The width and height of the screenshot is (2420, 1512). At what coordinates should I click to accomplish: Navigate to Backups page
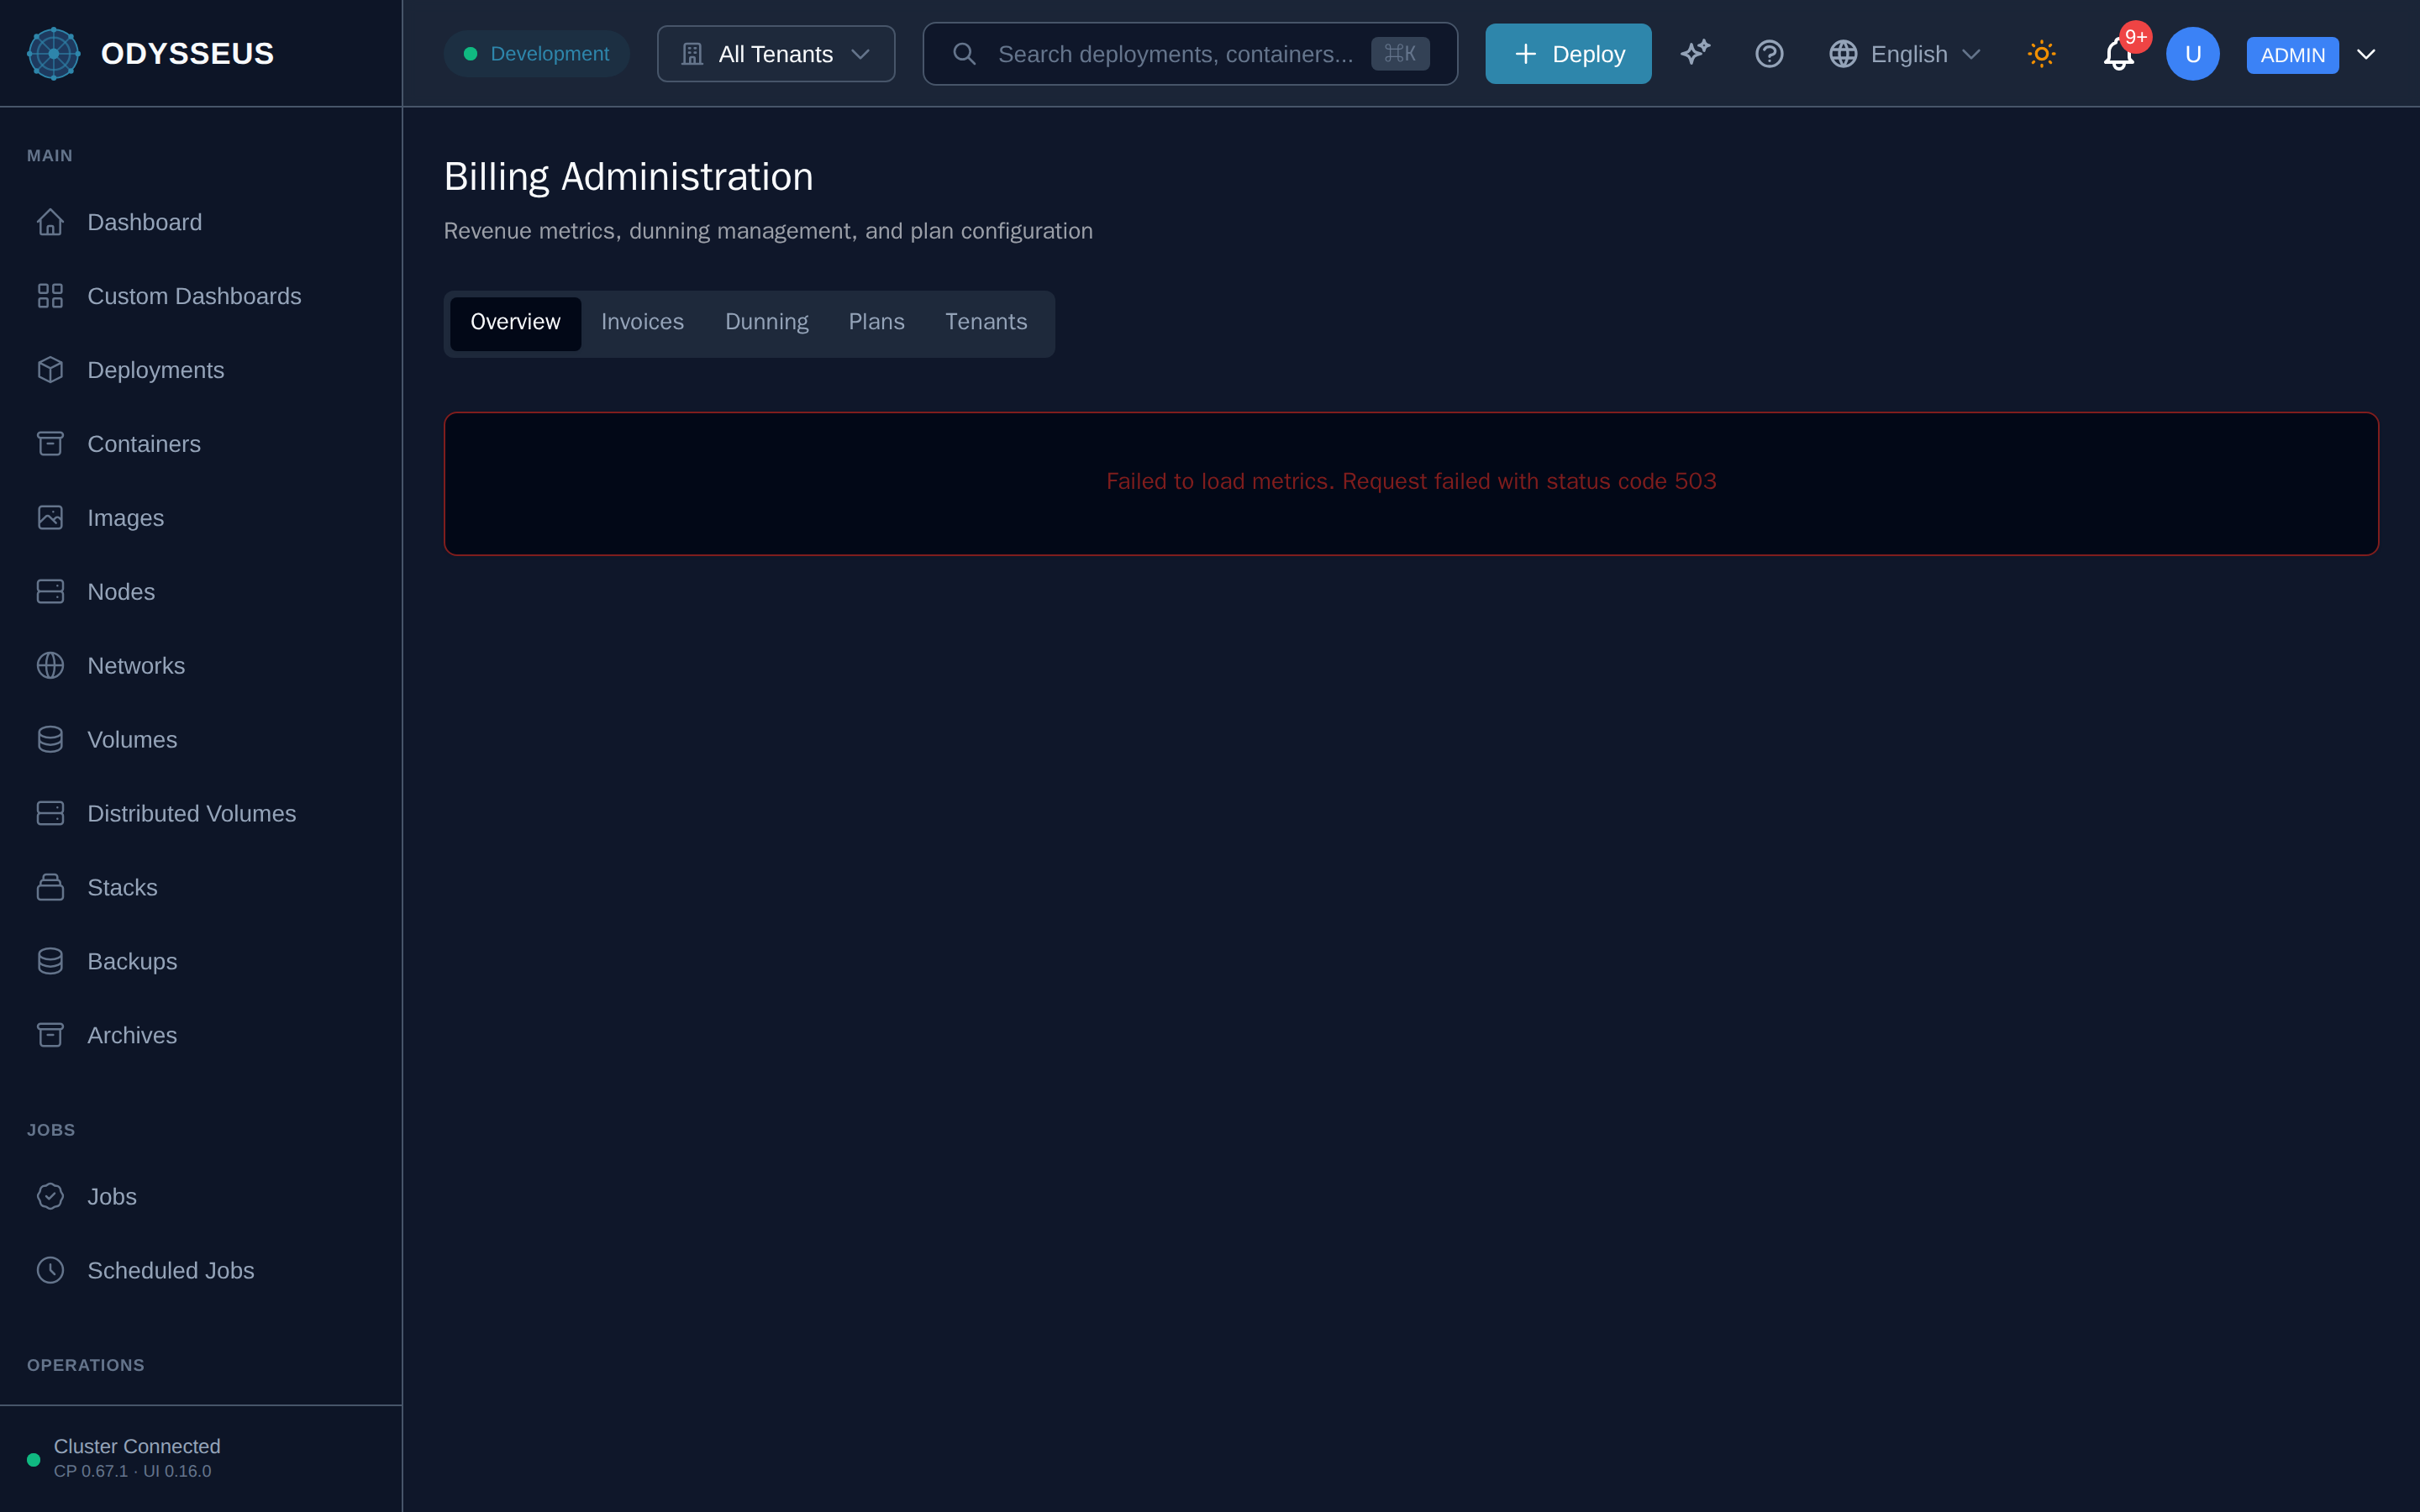(201, 962)
